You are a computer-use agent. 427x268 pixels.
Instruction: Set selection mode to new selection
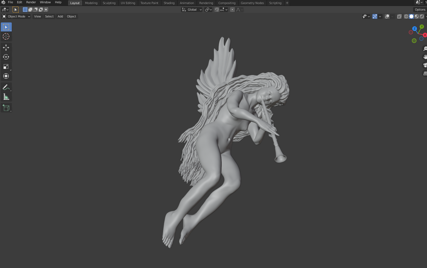point(25,10)
